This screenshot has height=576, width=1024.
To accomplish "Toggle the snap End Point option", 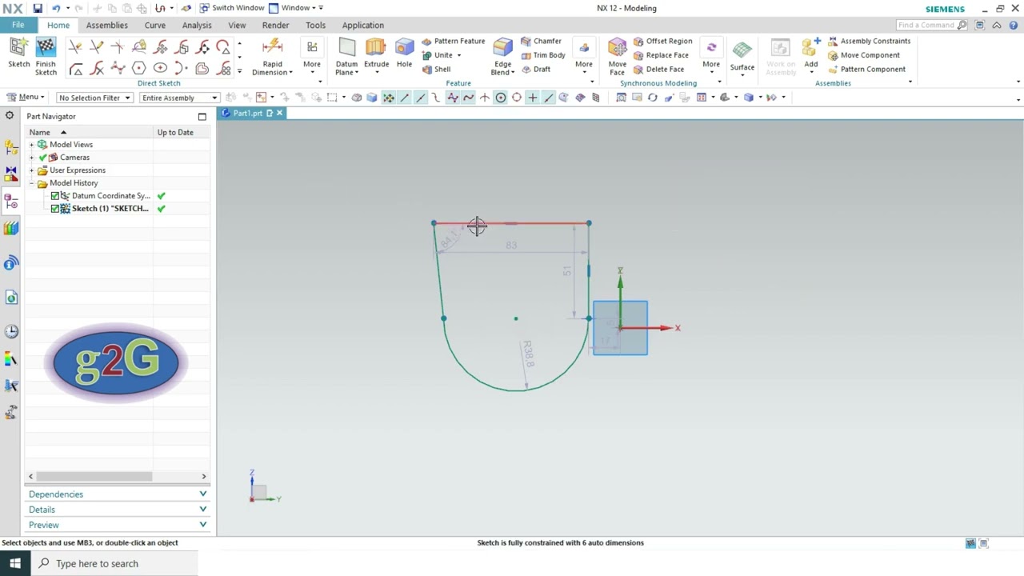I will coord(404,98).
